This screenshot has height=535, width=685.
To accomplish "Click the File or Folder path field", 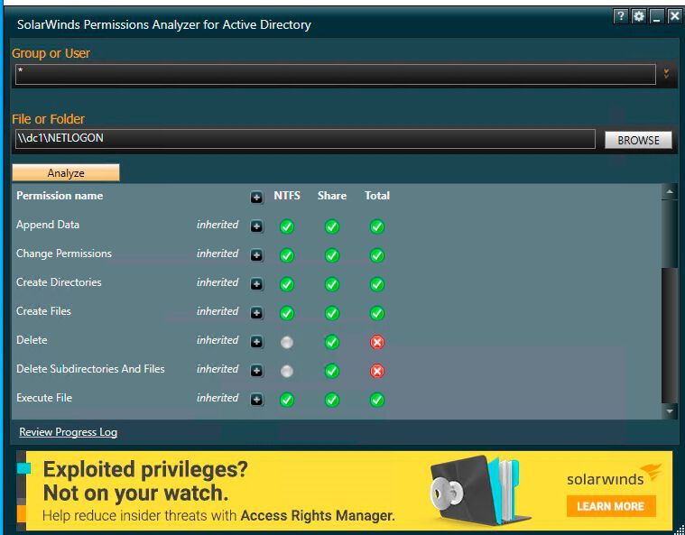I will click(305, 139).
